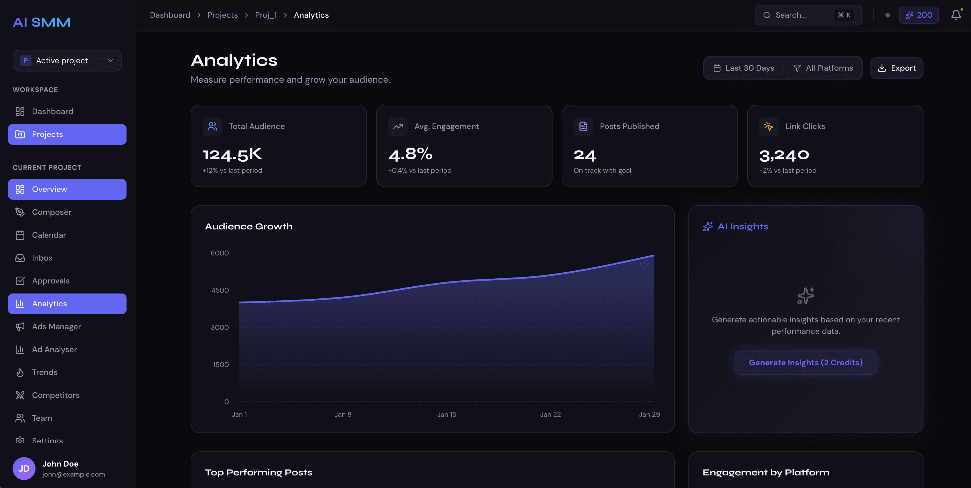Click Projects breadcrumb link
This screenshot has height=488, width=971.
(222, 15)
